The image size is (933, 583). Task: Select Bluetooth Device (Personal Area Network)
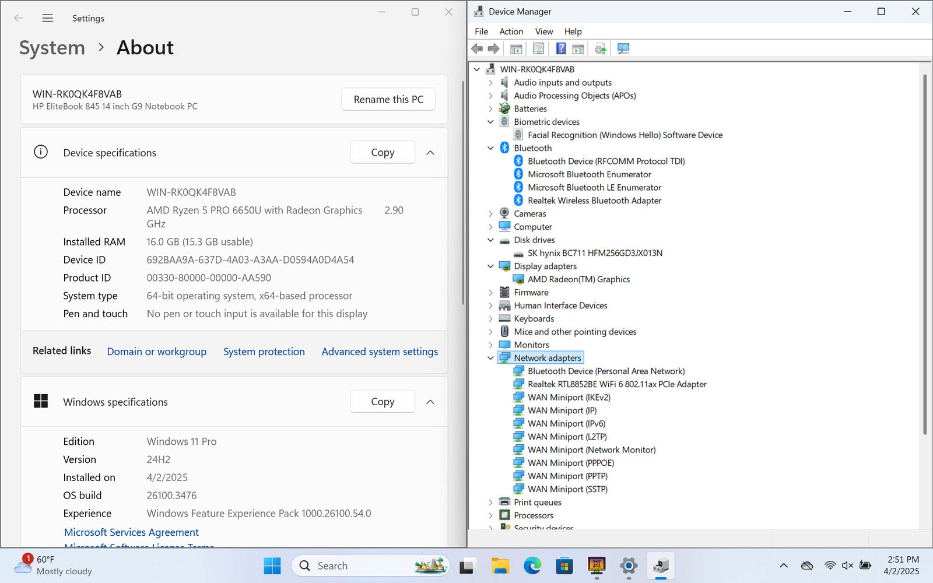pos(606,371)
